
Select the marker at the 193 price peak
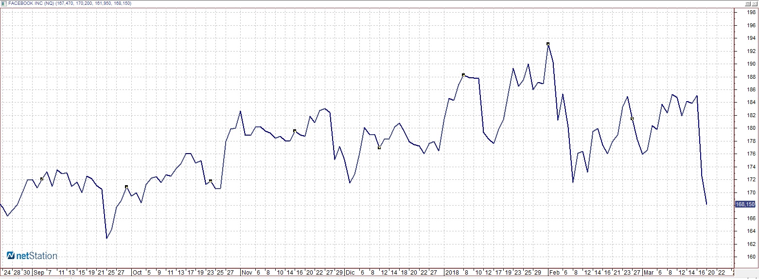(x=548, y=44)
